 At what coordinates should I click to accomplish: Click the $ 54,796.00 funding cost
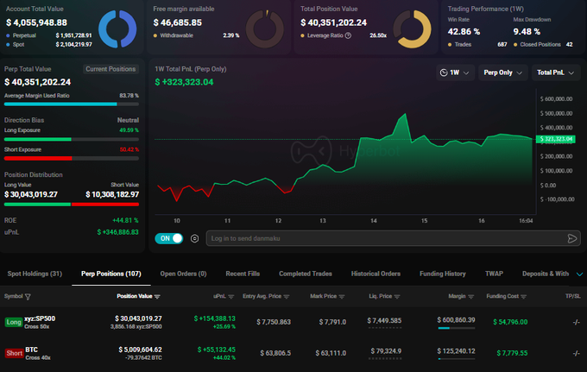(x=510, y=322)
